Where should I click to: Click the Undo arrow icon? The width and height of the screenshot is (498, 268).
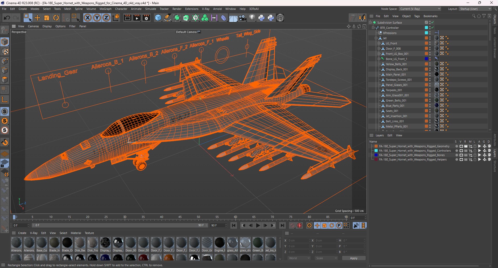click(7, 18)
